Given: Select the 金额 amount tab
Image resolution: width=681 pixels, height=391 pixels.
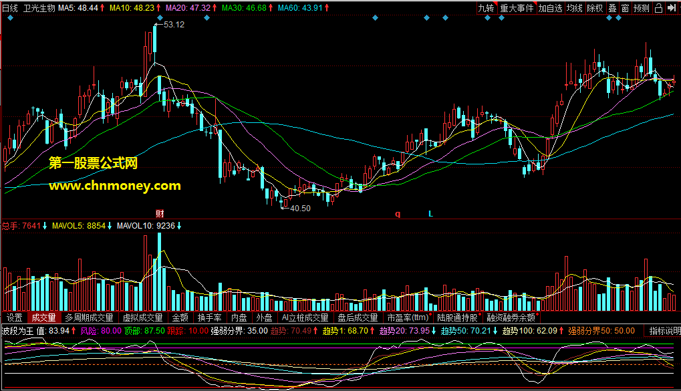Looking at the screenshot, I should tap(180, 317).
